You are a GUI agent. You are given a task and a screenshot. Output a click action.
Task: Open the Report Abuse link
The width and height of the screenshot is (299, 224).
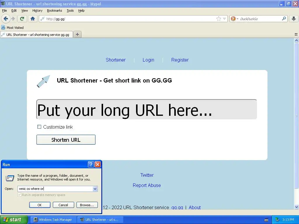147,185
